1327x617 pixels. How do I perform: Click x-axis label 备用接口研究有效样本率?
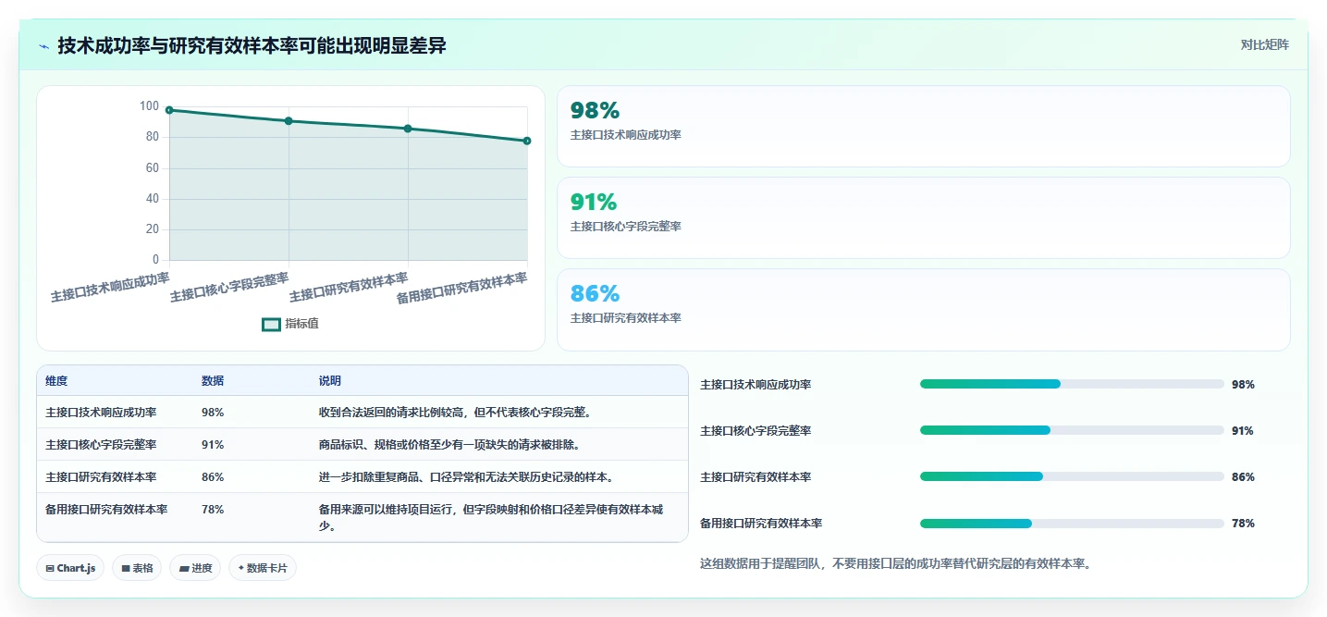coord(462,288)
